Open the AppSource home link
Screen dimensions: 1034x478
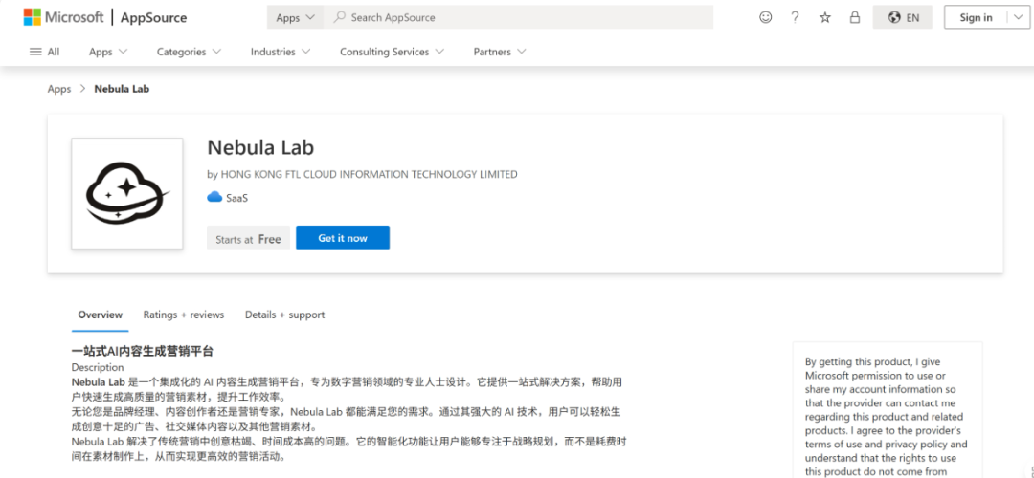(153, 18)
